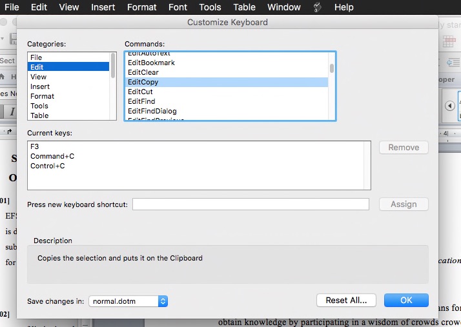Click the tab stop marker on ruler
The height and width of the screenshot is (327, 461).
point(10,132)
